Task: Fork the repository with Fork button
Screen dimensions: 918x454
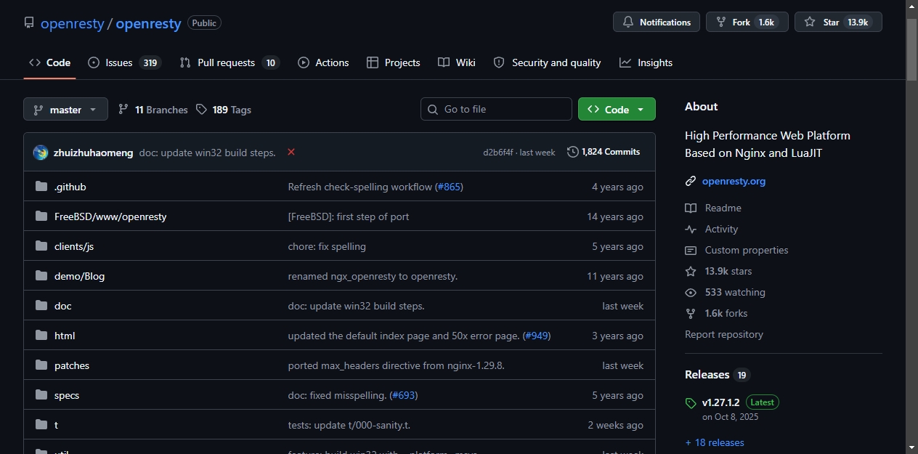Action: [x=746, y=22]
